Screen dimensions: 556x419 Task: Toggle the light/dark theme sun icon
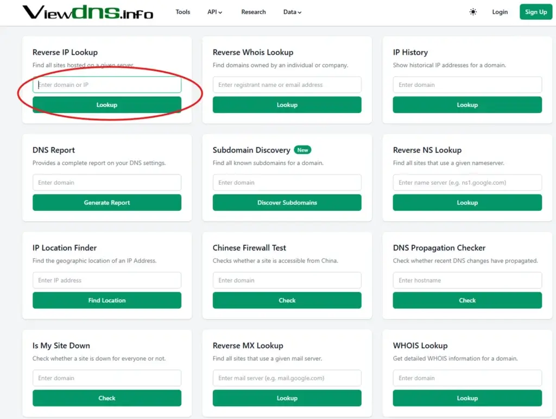click(x=473, y=12)
